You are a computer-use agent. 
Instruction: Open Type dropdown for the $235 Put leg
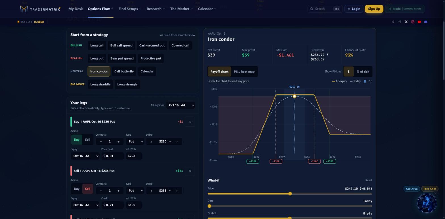(x=135, y=191)
